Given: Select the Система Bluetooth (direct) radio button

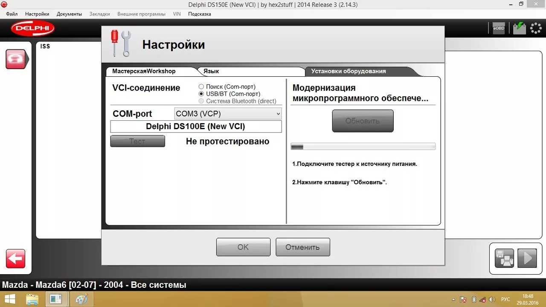Looking at the screenshot, I should 201,101.
